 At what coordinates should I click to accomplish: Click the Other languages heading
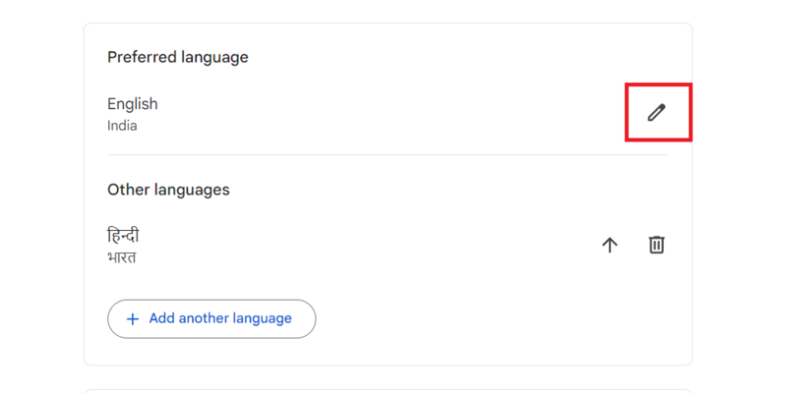point(167,190)
